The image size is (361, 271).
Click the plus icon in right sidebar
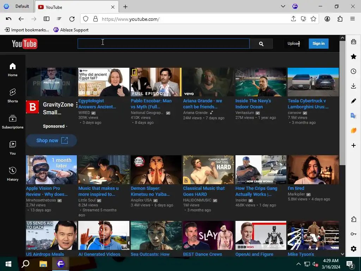pyautogui.click(x=353, y=145)
